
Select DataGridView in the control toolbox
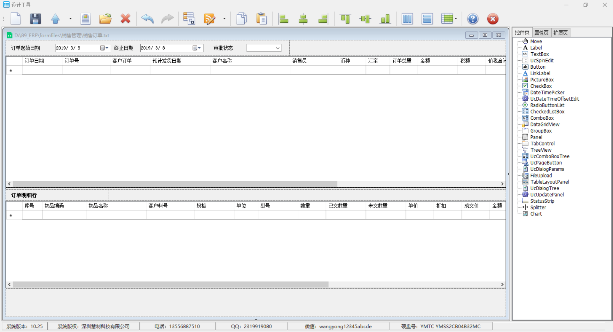point(545,124)
